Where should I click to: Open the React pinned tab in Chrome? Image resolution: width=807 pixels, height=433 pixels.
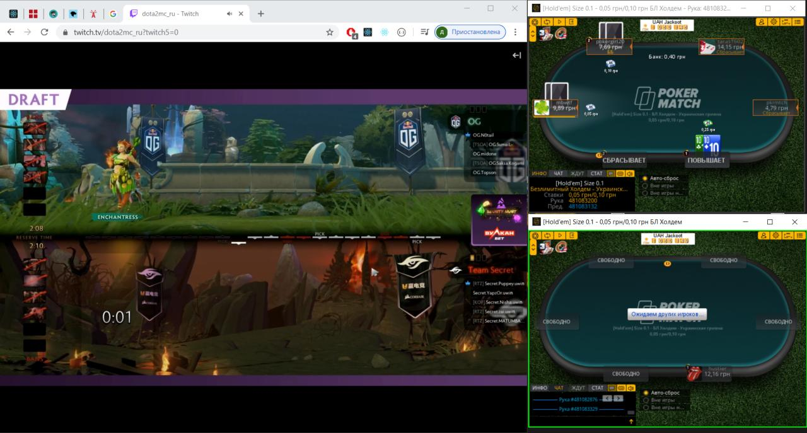click(x=13, y=13)
